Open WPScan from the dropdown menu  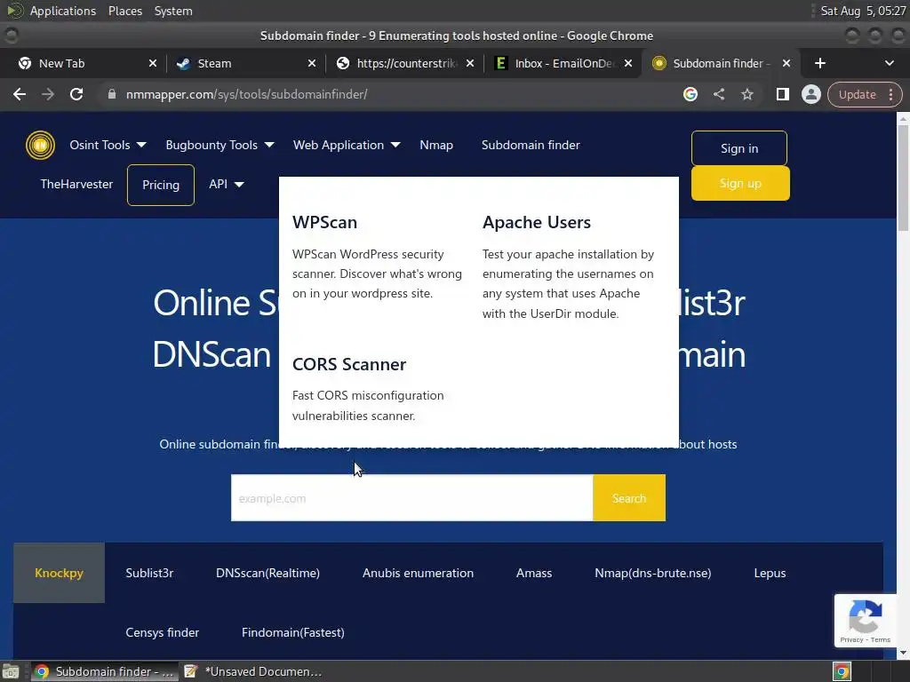324,222
